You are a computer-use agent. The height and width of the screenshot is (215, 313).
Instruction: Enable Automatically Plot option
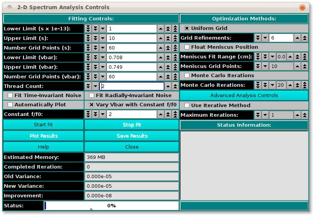(x=10, y=104)
